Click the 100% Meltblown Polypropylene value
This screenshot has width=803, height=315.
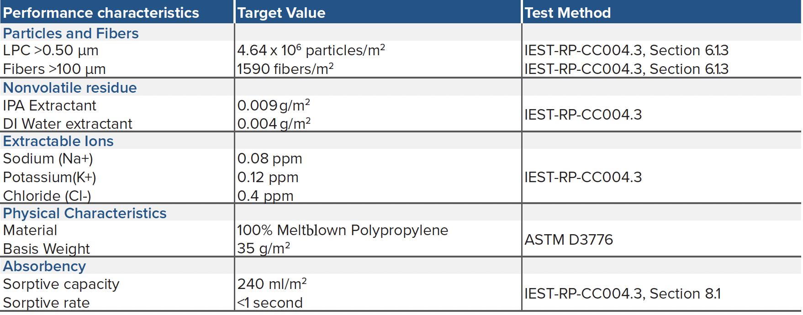[x=343, y=230]
